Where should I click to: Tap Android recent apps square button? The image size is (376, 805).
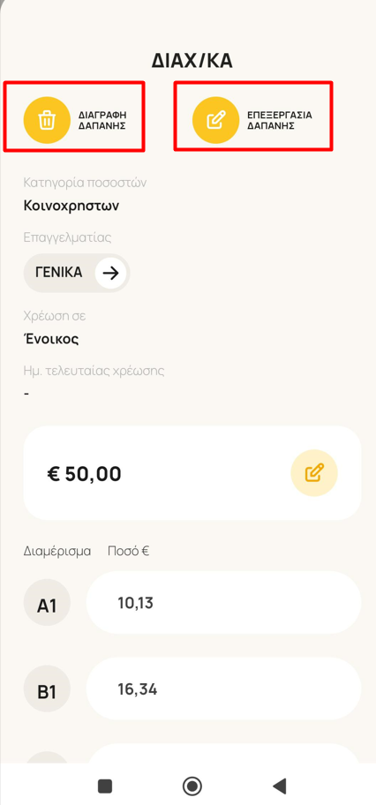[105, 786]
